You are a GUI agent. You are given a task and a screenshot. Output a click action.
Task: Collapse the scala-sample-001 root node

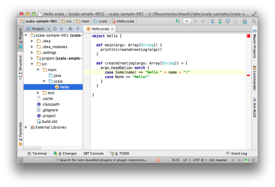tap(26, 35)
